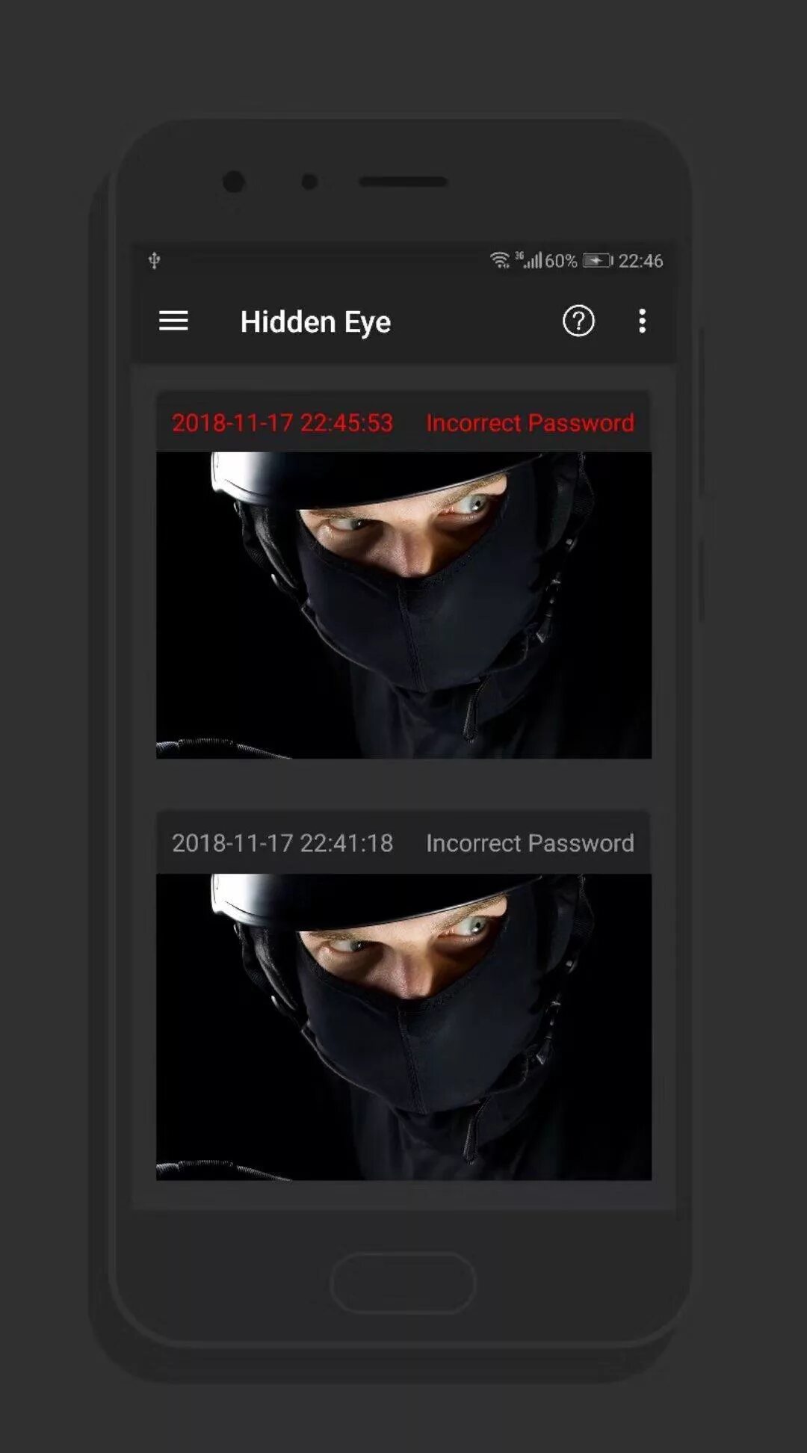Open the hamburger navigation menu
This screenshot has height=1453, width=807.
coord(173,321)
